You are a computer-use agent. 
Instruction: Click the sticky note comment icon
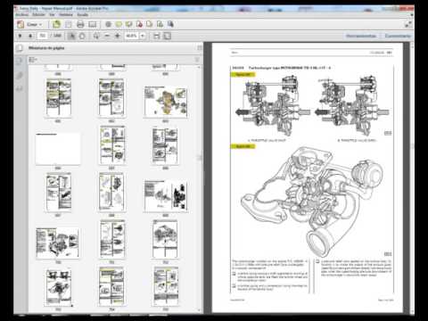pyautogui.click(x=119, y=24)
